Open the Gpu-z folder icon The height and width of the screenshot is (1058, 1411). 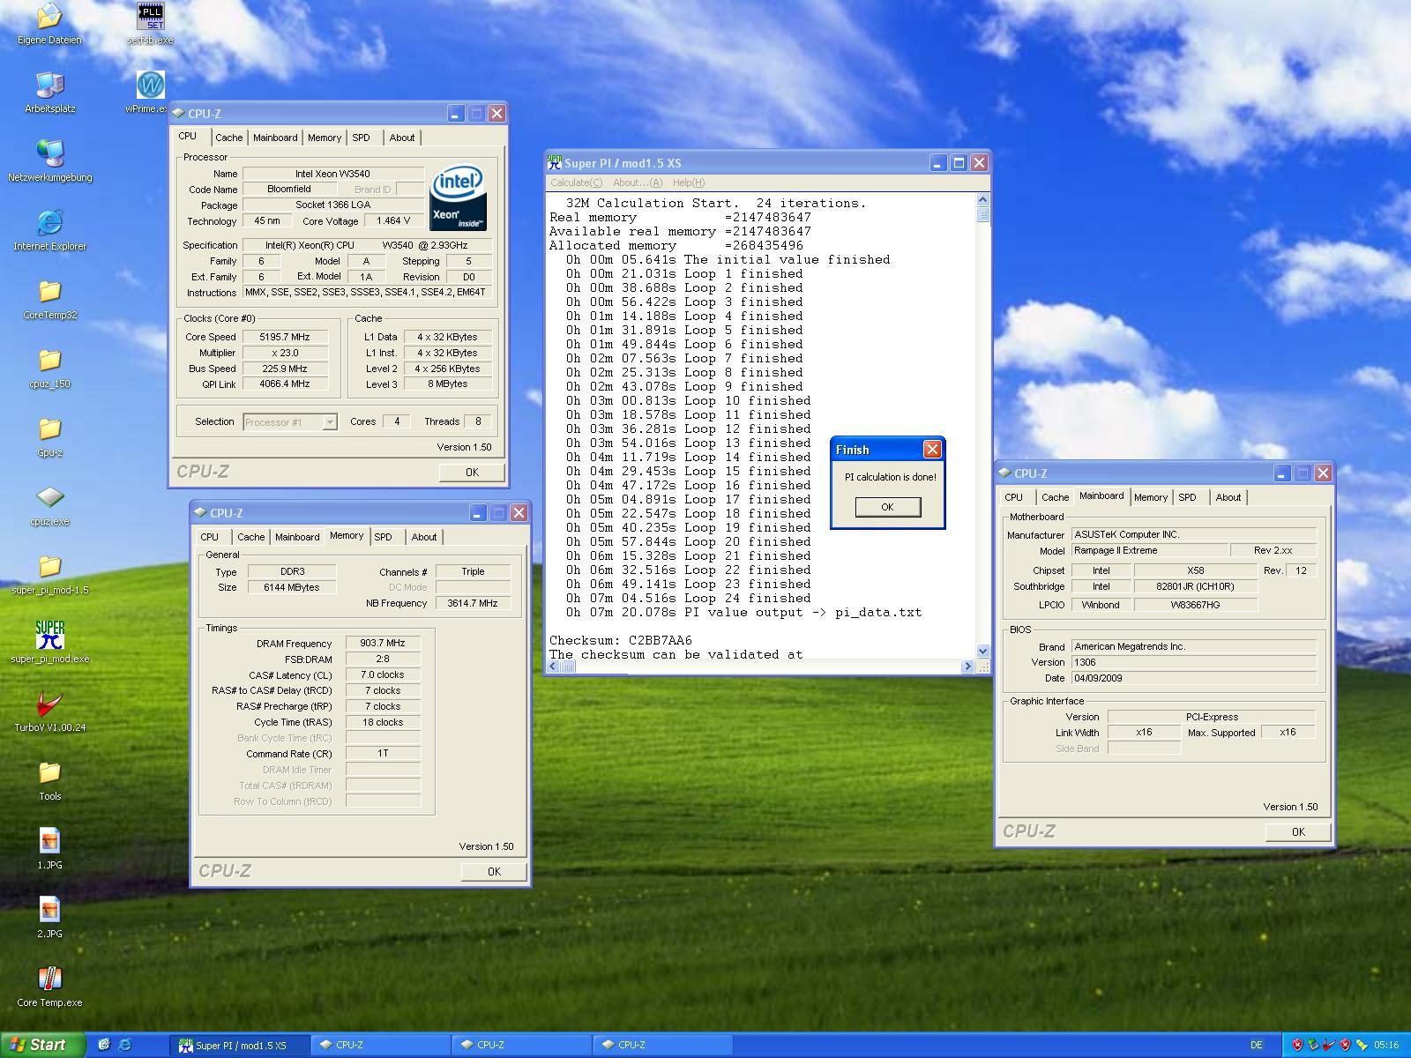coord(49,436)
